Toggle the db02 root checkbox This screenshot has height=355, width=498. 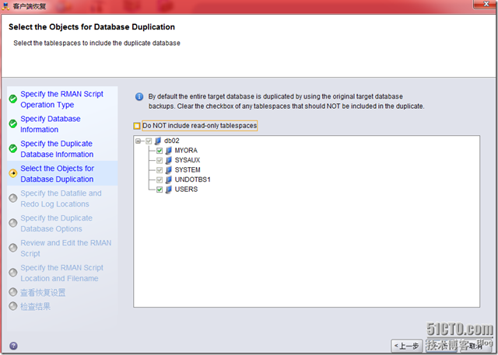149,141
